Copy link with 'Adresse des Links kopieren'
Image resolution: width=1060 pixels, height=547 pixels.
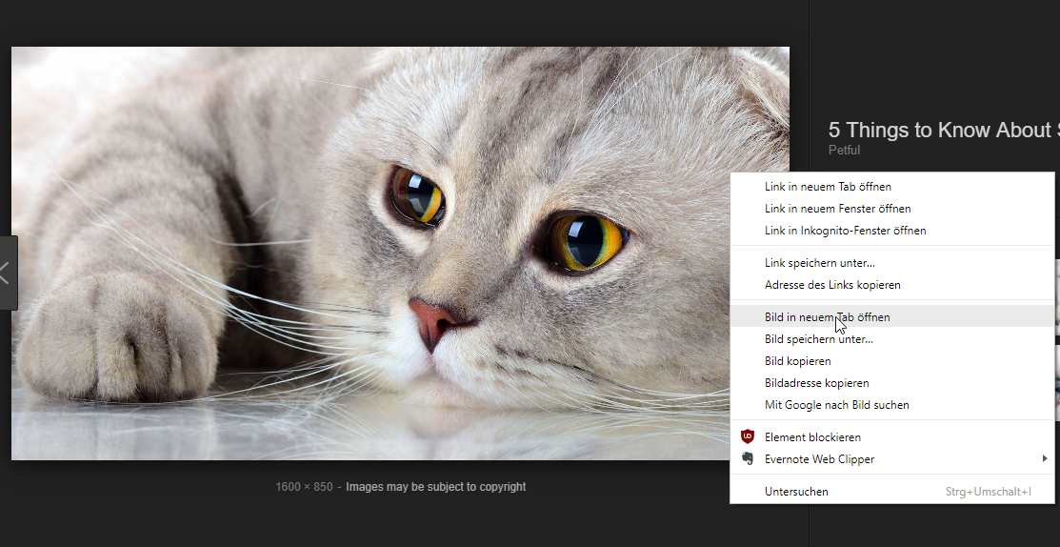point(832,285)
